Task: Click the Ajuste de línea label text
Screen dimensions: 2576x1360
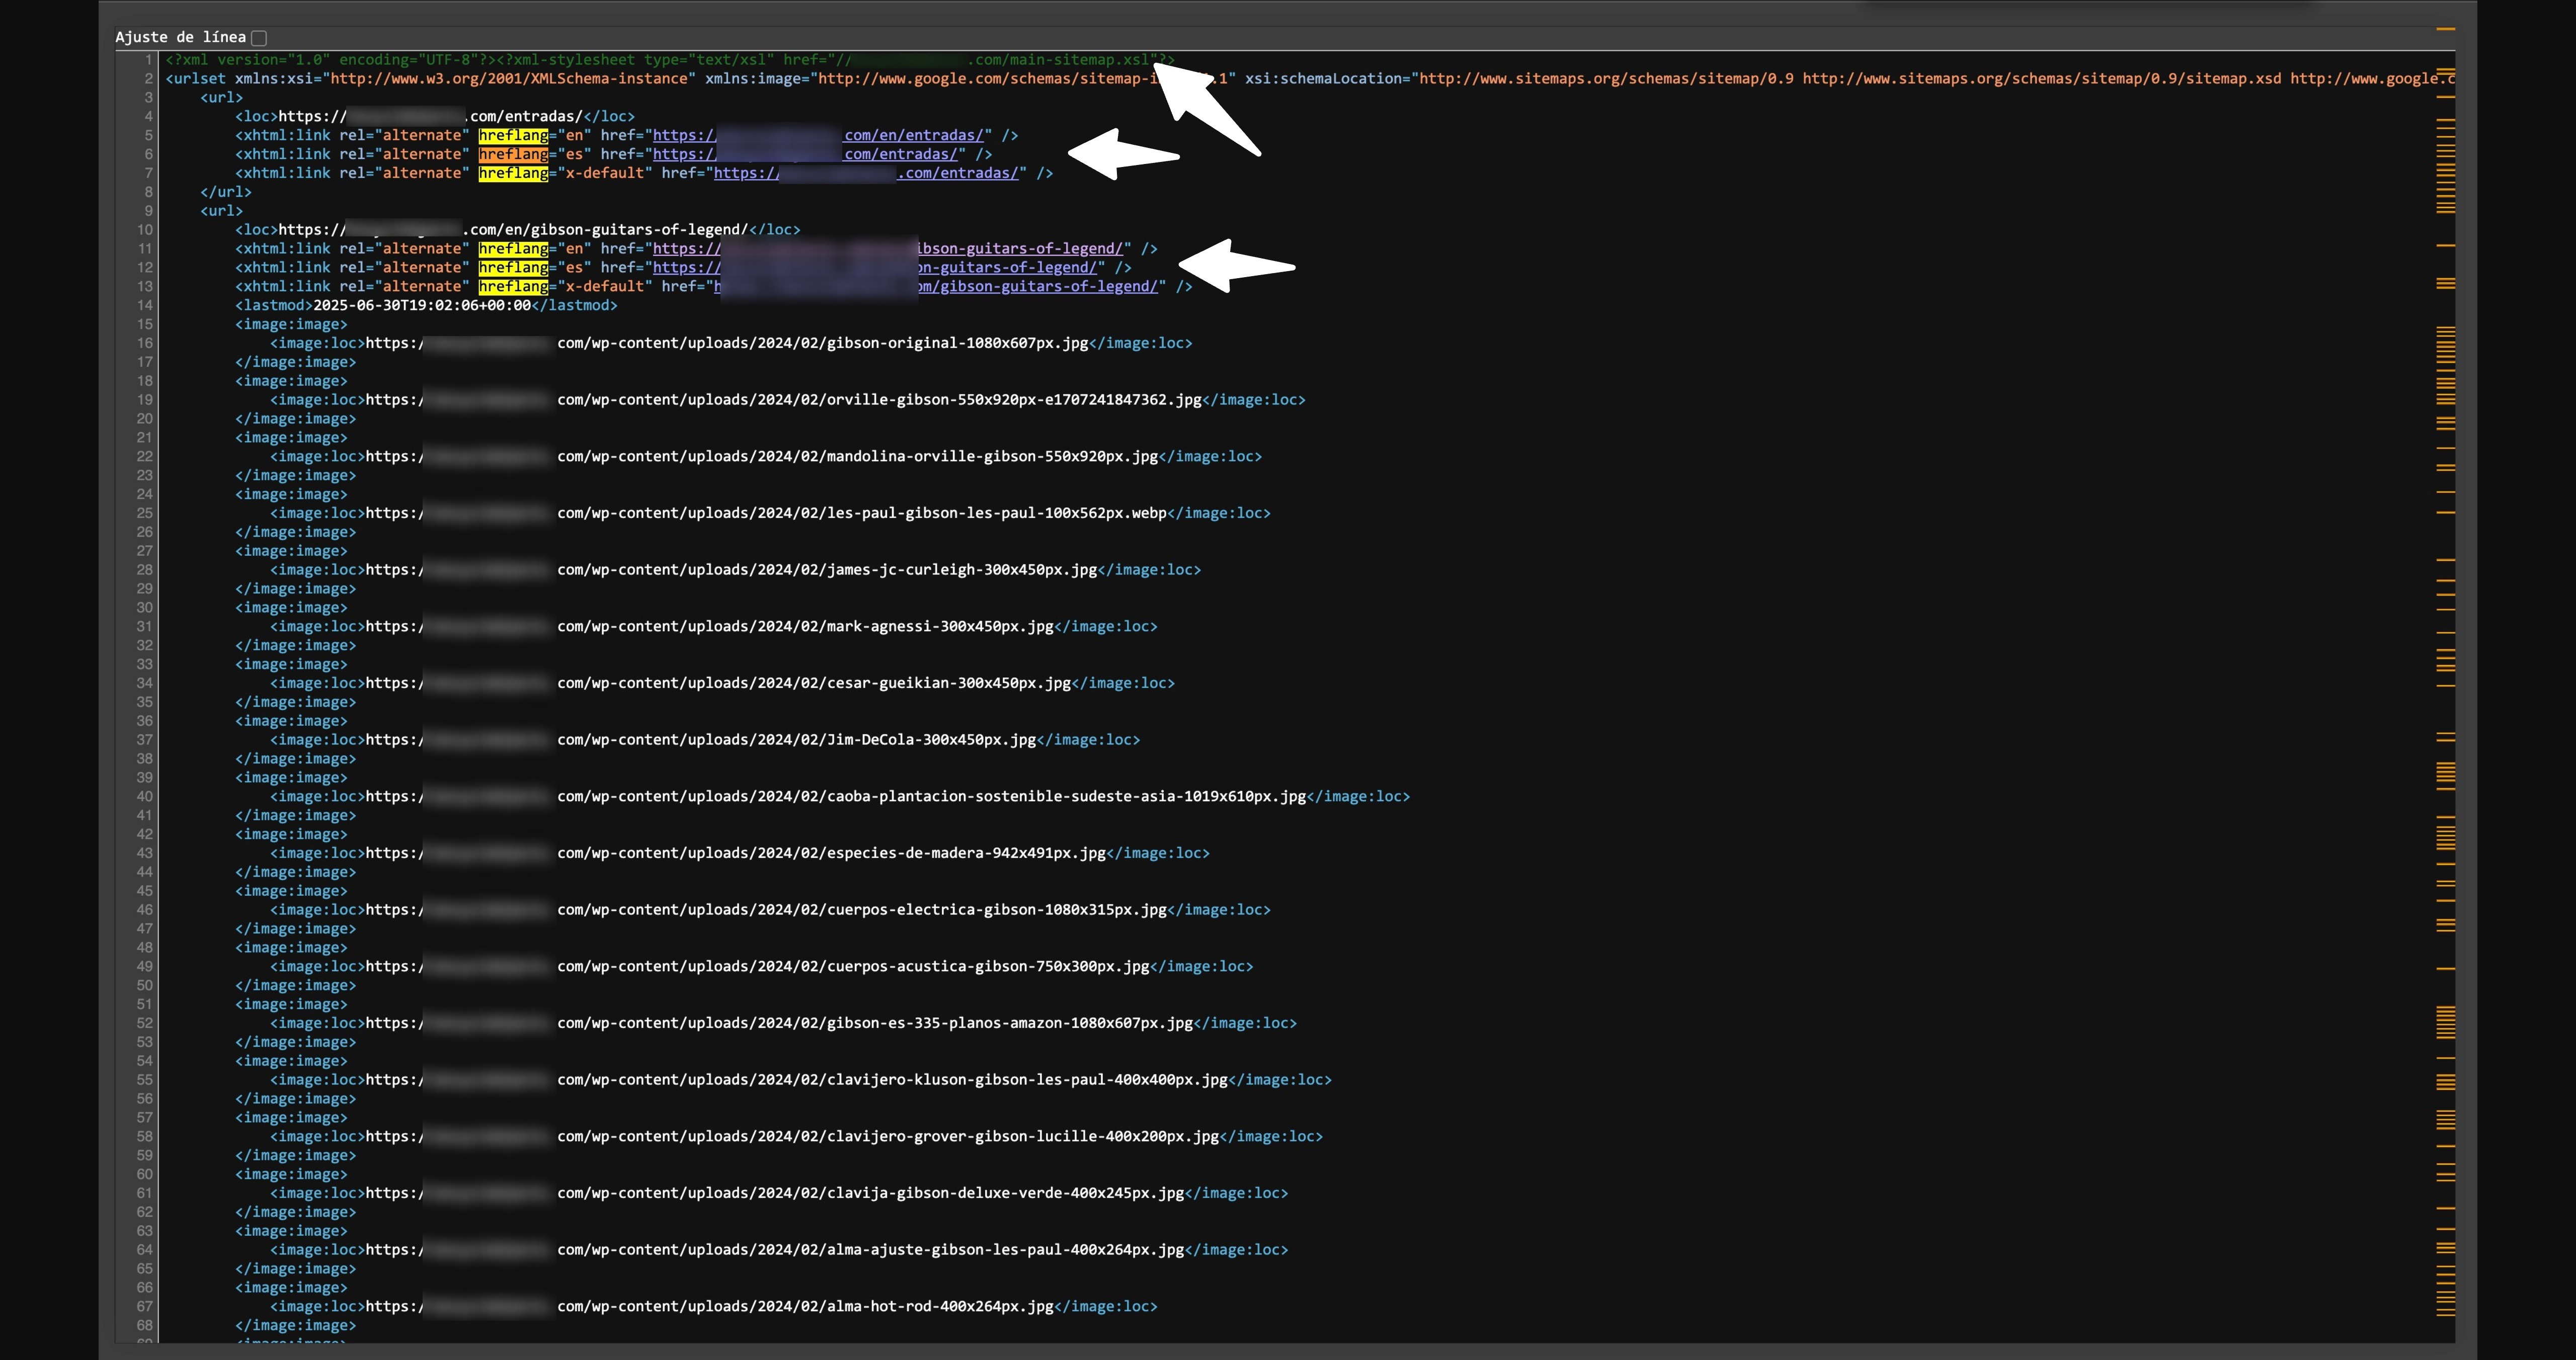Action: pyautogui.click(x=180, y=38)
